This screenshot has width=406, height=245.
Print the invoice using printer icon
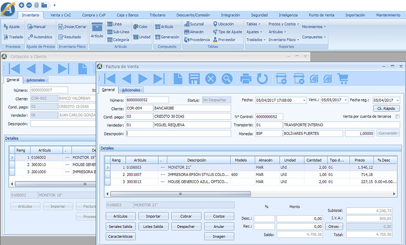tap(246, 79)
